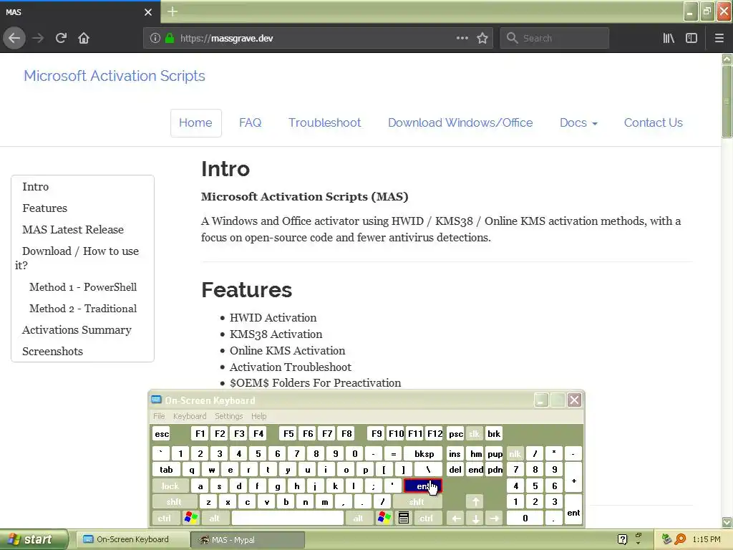This screenshot has width=733, height=550.
Task: Reload the page with the refresh icon
Action: (x=61, y=38)
